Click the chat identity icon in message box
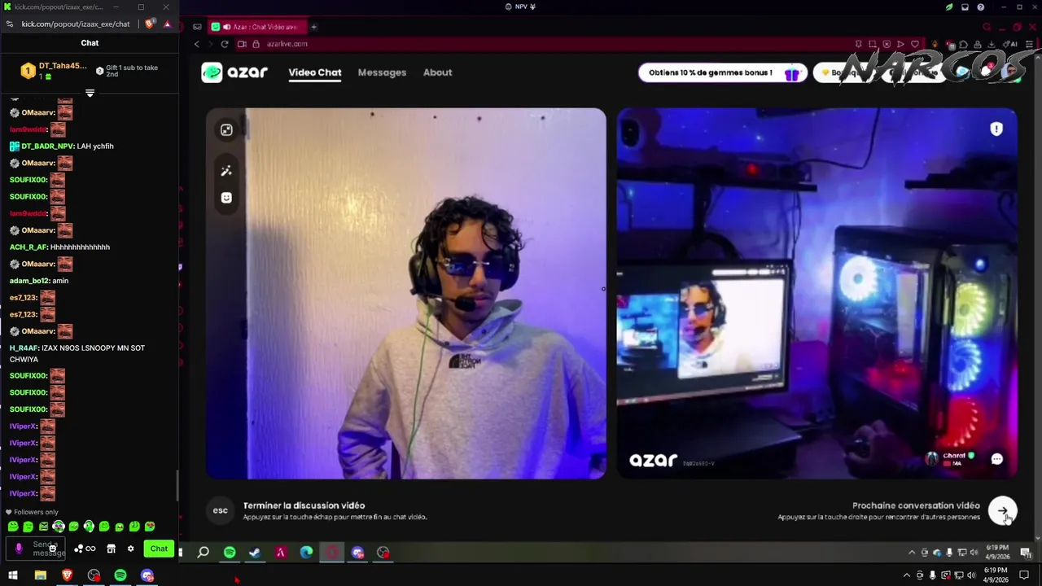Viewport: 1042px width, 586px height. [19, 549]
